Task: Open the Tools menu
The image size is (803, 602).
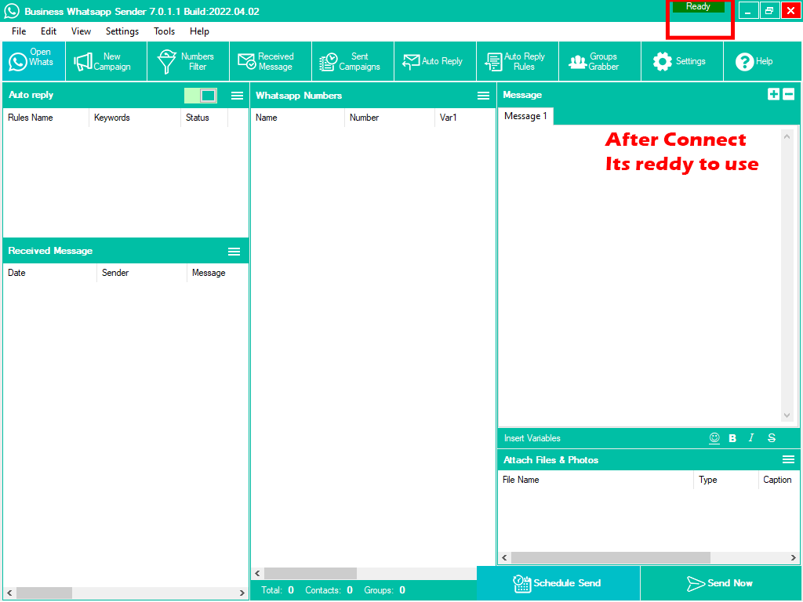Action: [x=165, y=31]
